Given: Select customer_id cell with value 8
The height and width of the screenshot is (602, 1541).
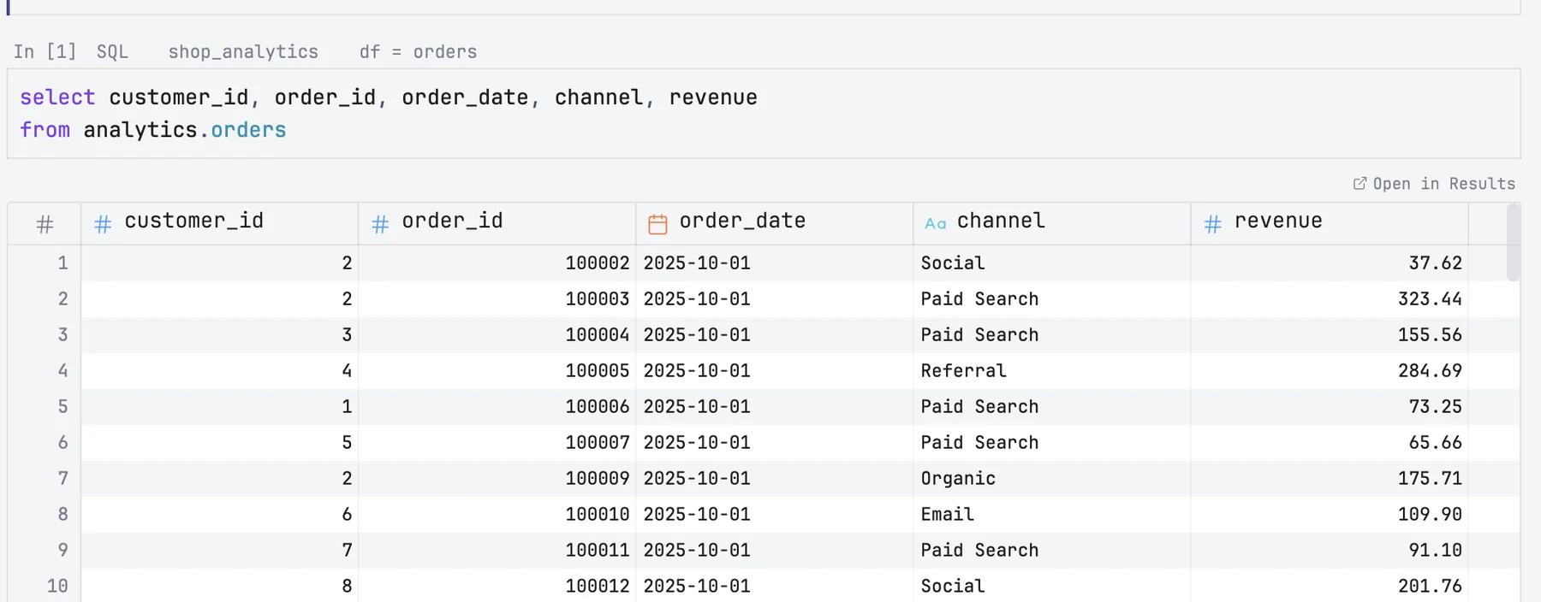Looking at the screenshot, I should (219, 587).
